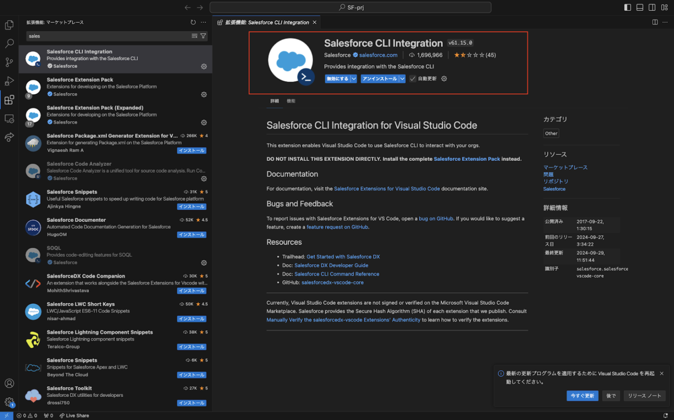The image size is (674, 420).
Task: Toggle the 自動更新 auto-update checkbox
Action: tap(412, 78)
